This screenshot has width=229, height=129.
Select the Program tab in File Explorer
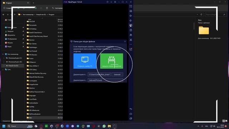pos(16,3)
